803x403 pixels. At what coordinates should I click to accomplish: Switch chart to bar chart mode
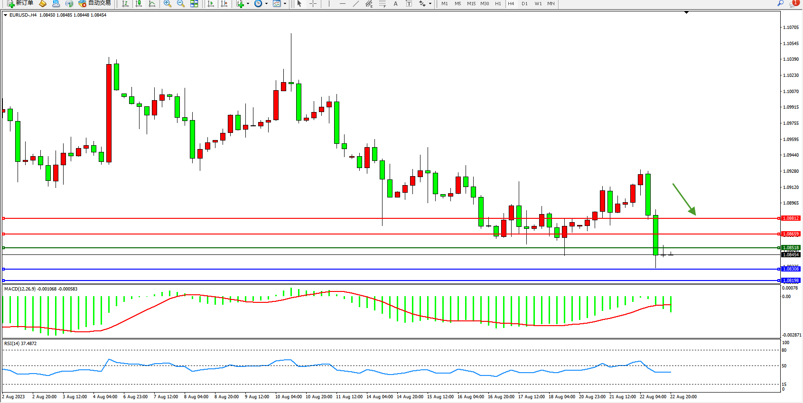click(x=125, y=4)
